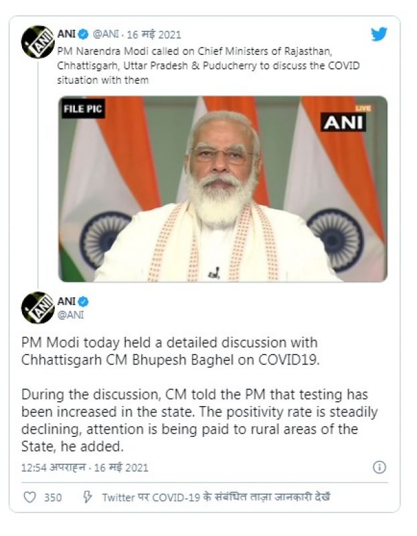The image size is (417, 536).
Task: Click the lightning icon before the COVID-19 link
Action: (87, 497)
